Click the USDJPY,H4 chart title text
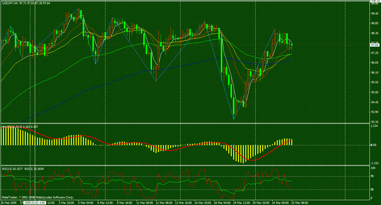Viewport: 381px width, 205px height. [x=9, y=3]
